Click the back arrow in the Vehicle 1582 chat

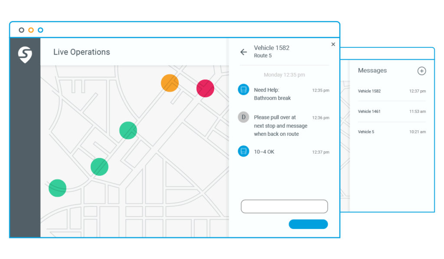[x=243, y=52]
